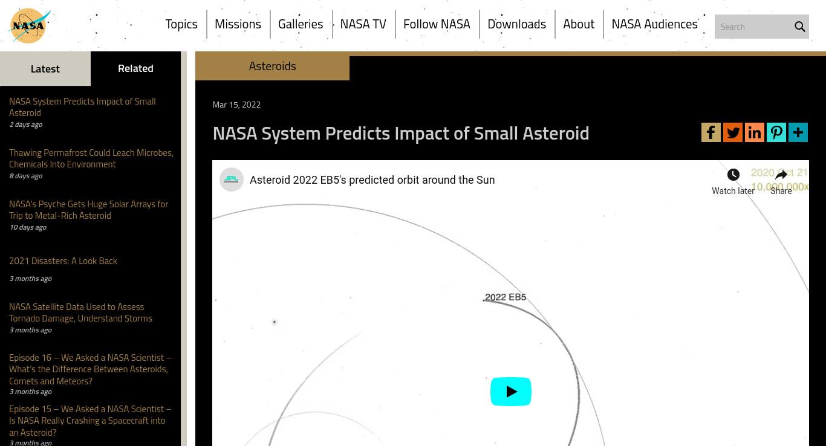The width and height of the screenshot is (826, 446).
Task: Share on Twitter icon
Action: click(733, 132)
